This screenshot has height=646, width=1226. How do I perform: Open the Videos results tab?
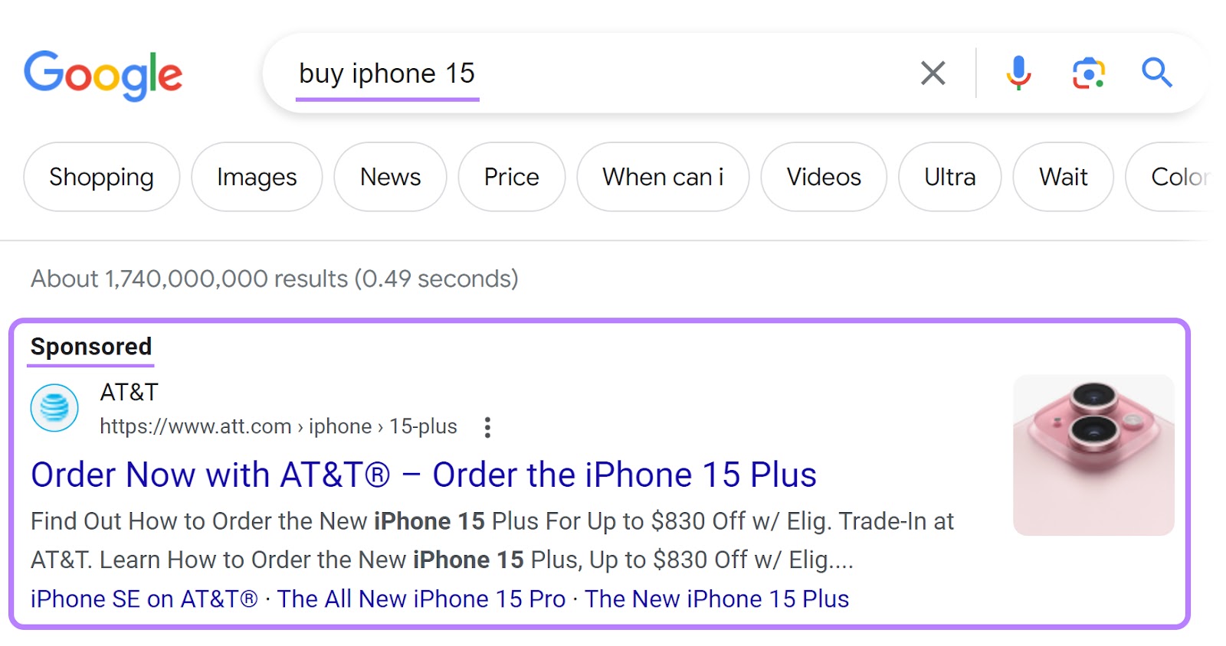click(x=823, y=177)
